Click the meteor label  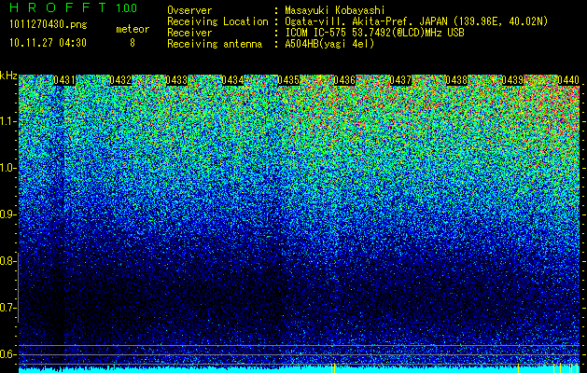point(133,29)
